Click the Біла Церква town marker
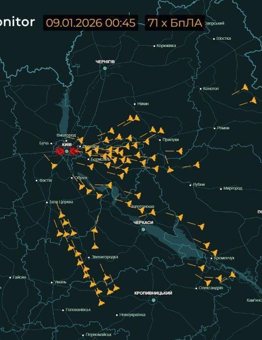Viewport: 262px width, 340px height. (47, 202)
